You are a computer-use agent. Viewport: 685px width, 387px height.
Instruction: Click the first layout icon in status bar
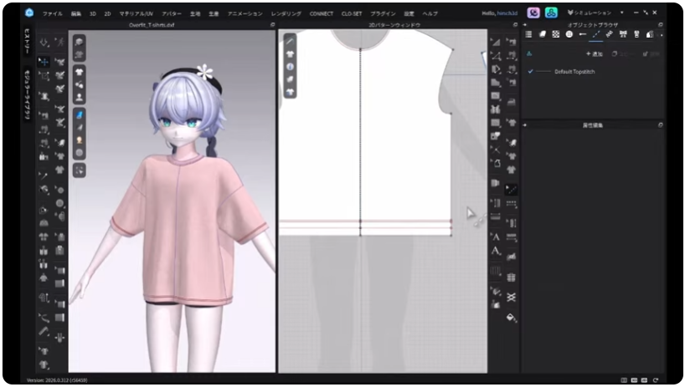pos(624,380)
